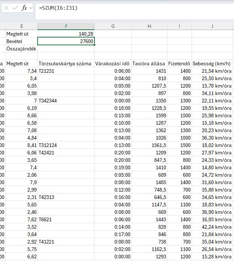Select taximeter value 1162,5

pyautogui.click(x=149, y=249)
